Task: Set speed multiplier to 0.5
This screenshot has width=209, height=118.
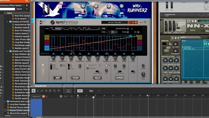Action: [116, 32]
